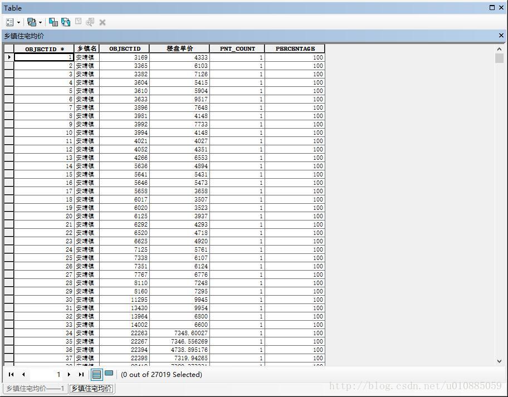This screenshot has width=508, height=397.
Task: Select row 20 using its row selector
Action: point(9,216)
